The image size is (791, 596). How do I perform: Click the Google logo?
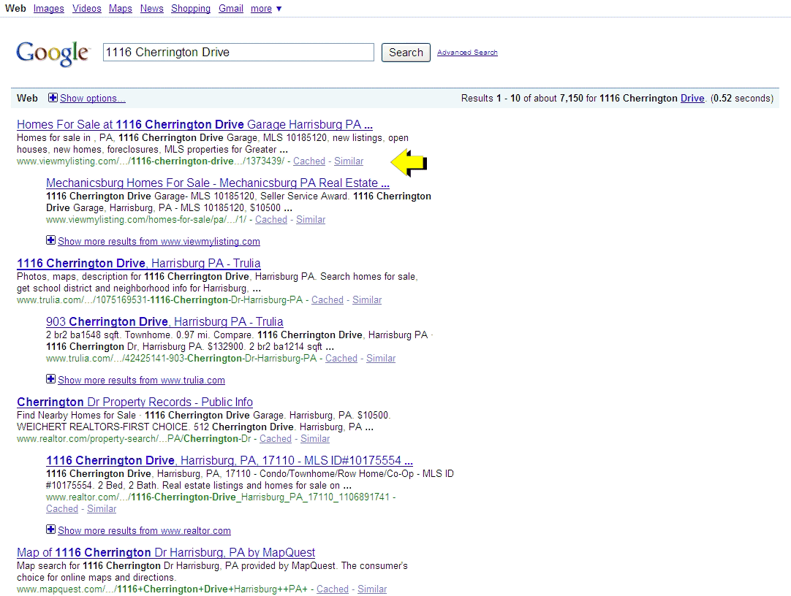pos(53,53)
